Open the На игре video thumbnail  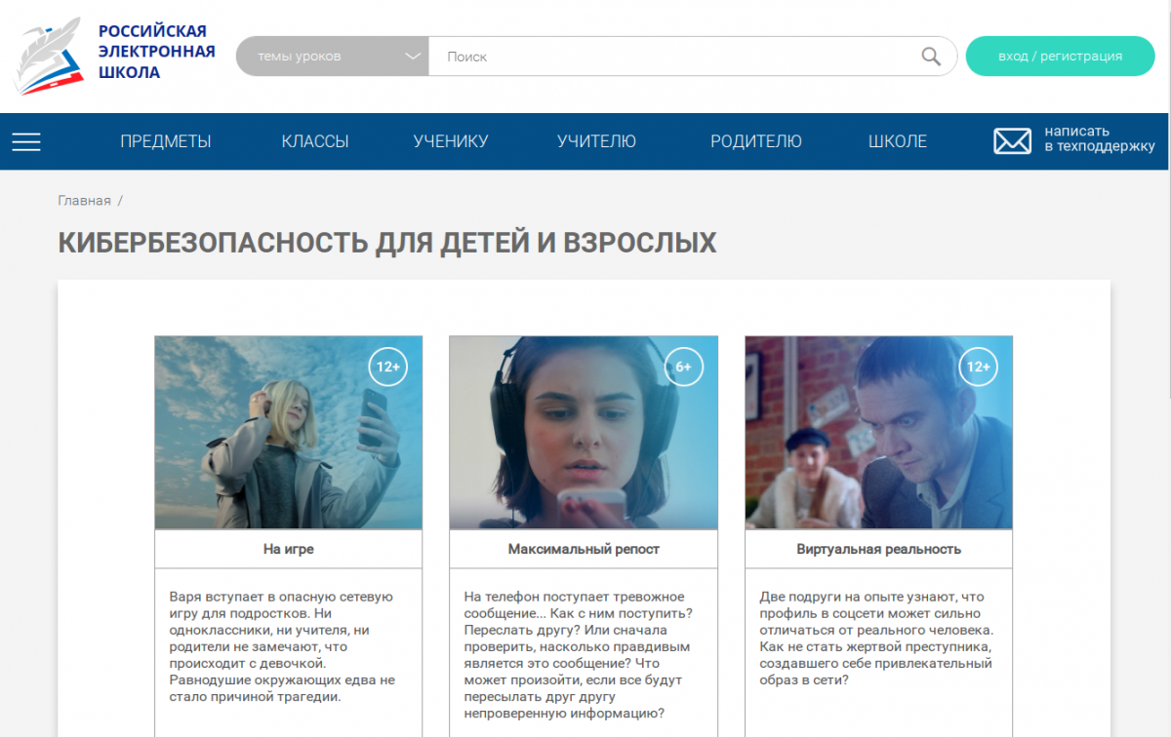(x=288, y=433)
